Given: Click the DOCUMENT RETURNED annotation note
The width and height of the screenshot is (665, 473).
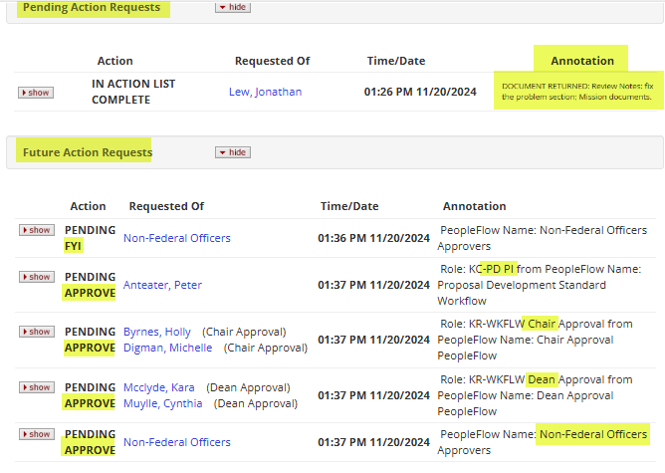Looking at the screenshot, I should pyautogui.click(x=576, y=92).
